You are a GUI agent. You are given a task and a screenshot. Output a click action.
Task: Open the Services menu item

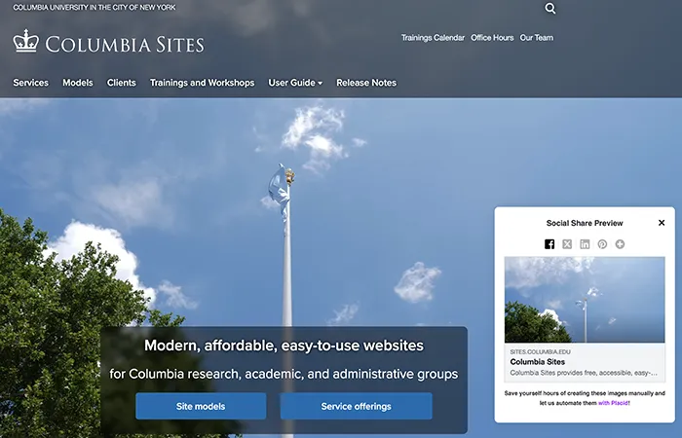(x=30, y=83)
